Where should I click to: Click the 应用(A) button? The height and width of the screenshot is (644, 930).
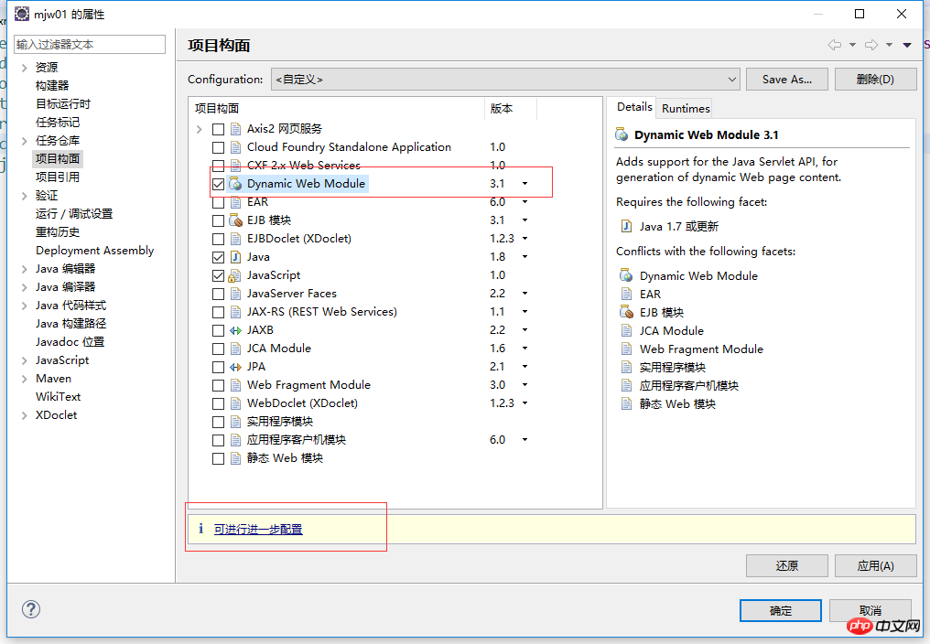point(875,565)
